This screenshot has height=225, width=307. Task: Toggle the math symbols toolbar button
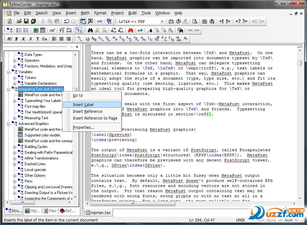(78, 30)
